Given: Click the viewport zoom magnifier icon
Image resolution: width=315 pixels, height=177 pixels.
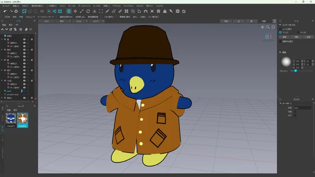Looking at the screenshot, I should [268, 27].
